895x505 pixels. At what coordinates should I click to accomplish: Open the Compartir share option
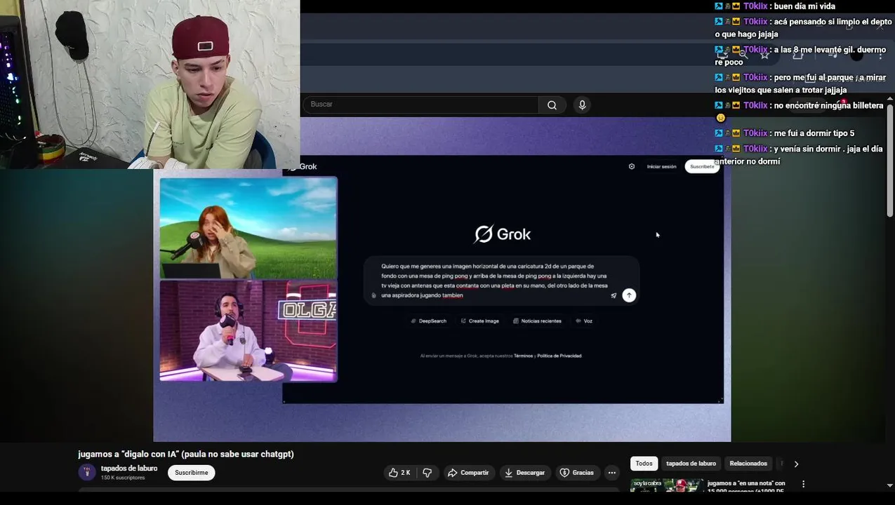468,473
